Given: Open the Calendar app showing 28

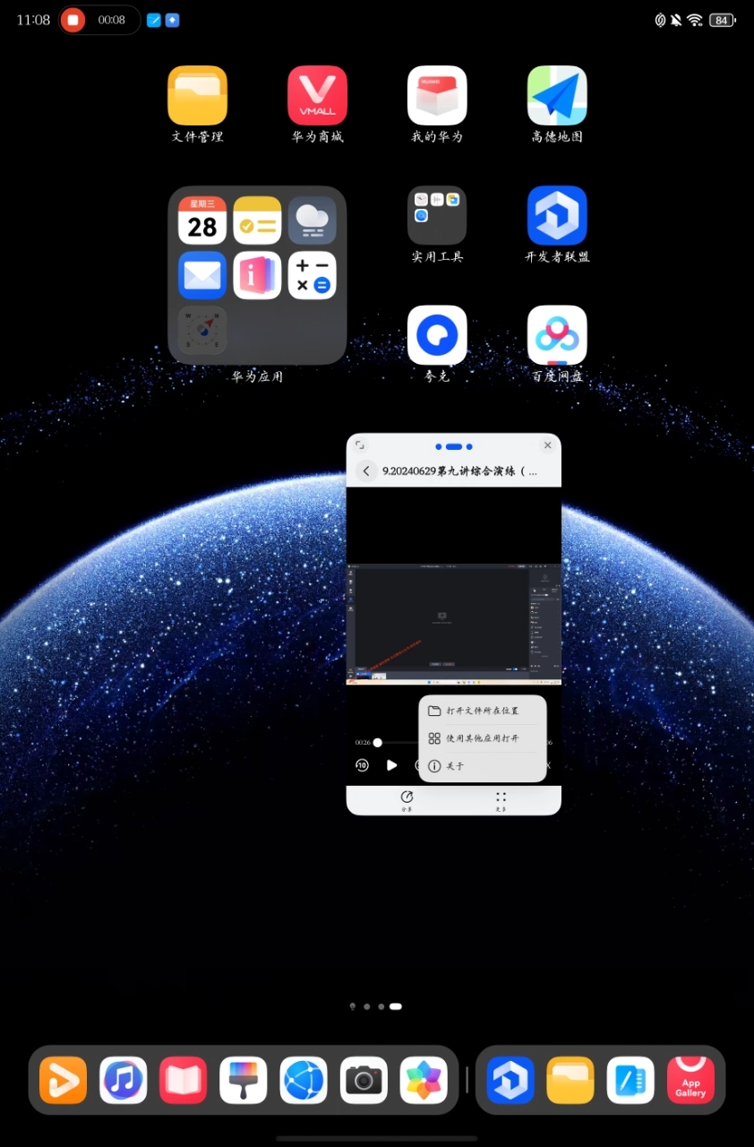Looking at the screenshot, I should coord(202,220).
